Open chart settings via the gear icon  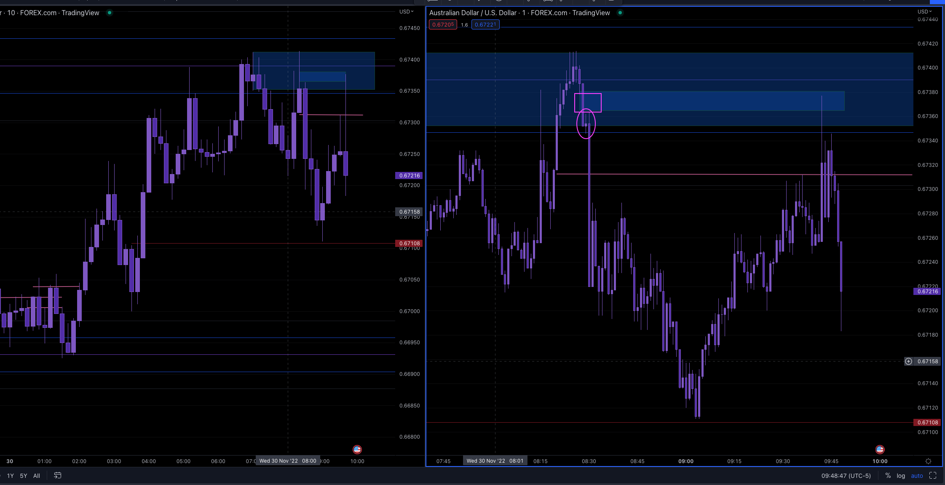click(929, 461)
